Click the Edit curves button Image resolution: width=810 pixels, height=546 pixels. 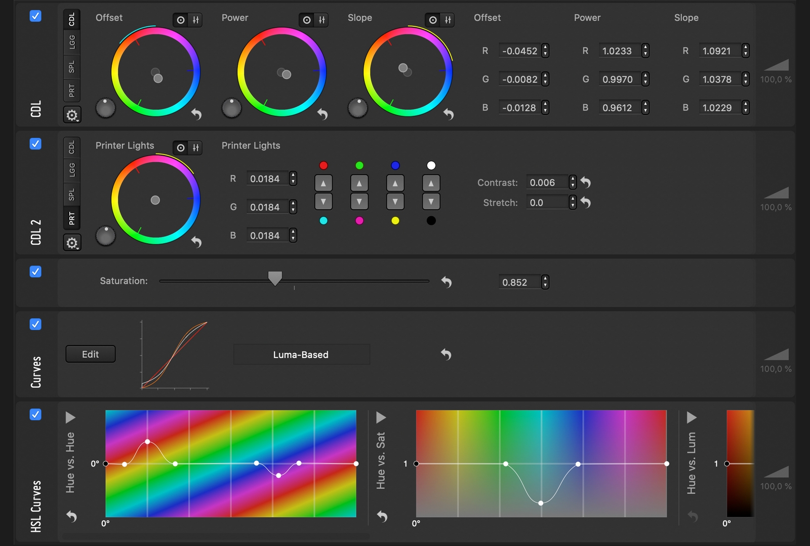coord(91,354)
